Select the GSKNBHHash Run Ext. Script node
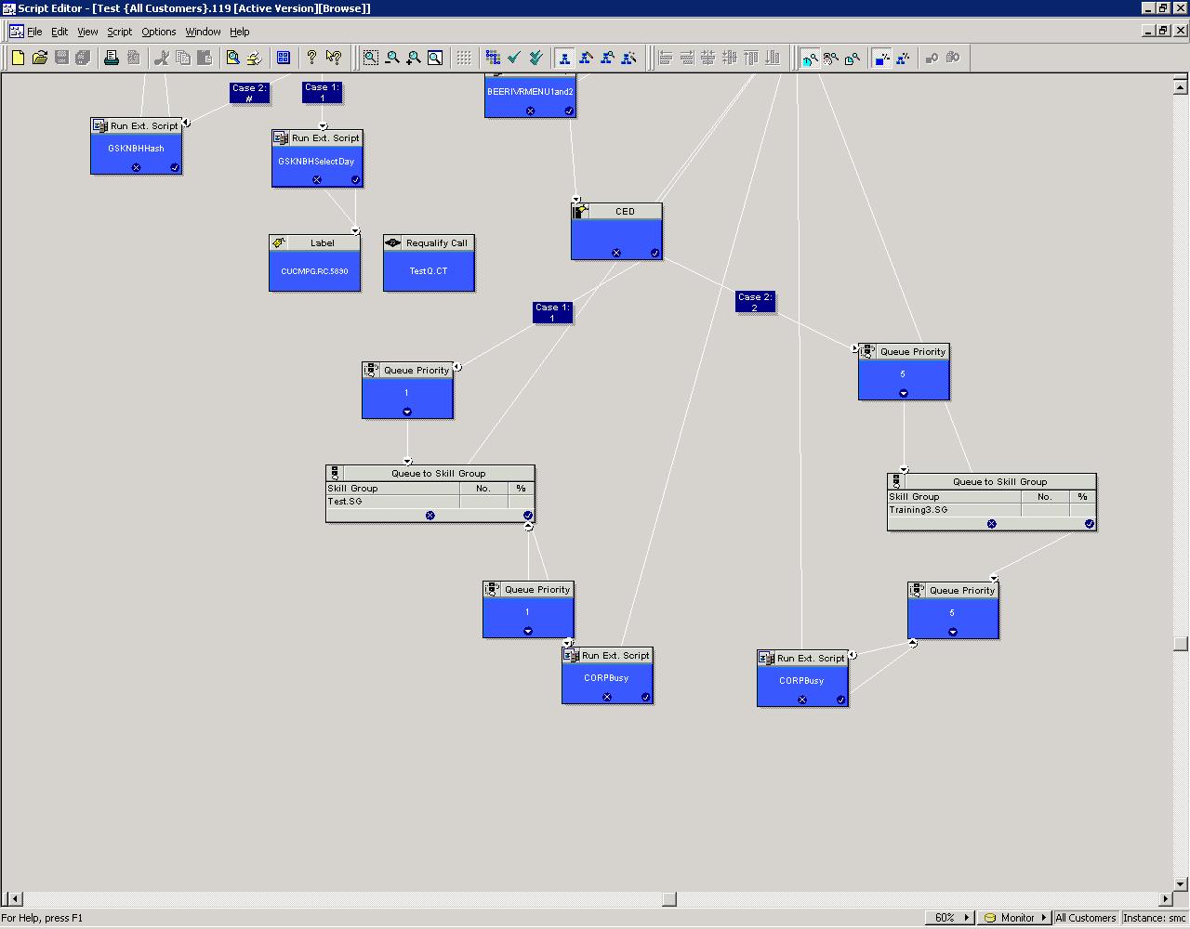Image resolution: width=1190 pixels, height=929 pixels. coord(136,146)
